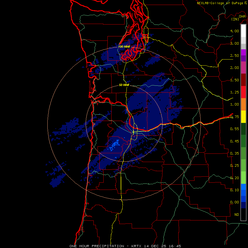
Task: Click the 0.00 legend value
Action: click(234, 202)
